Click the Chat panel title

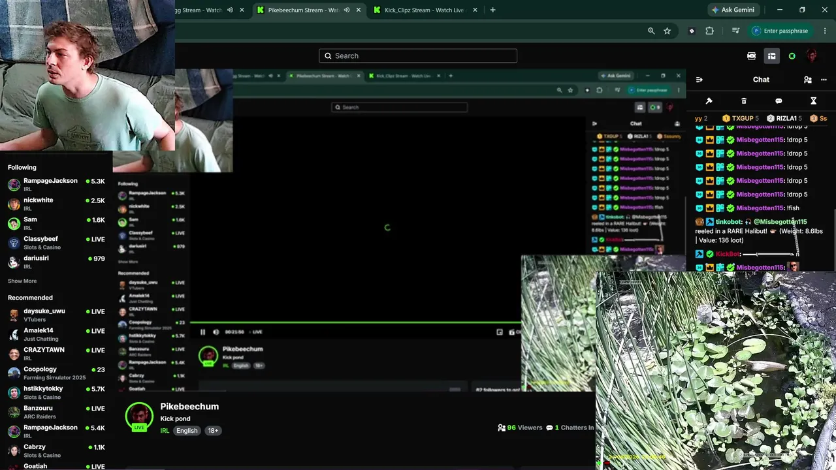tap(761, 80)
